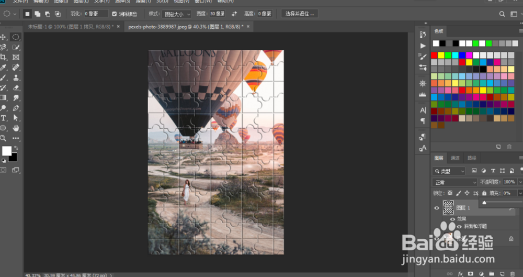Select the Hand tool
Viewport: 523px width, 277px height.
(x=16, y=128)
